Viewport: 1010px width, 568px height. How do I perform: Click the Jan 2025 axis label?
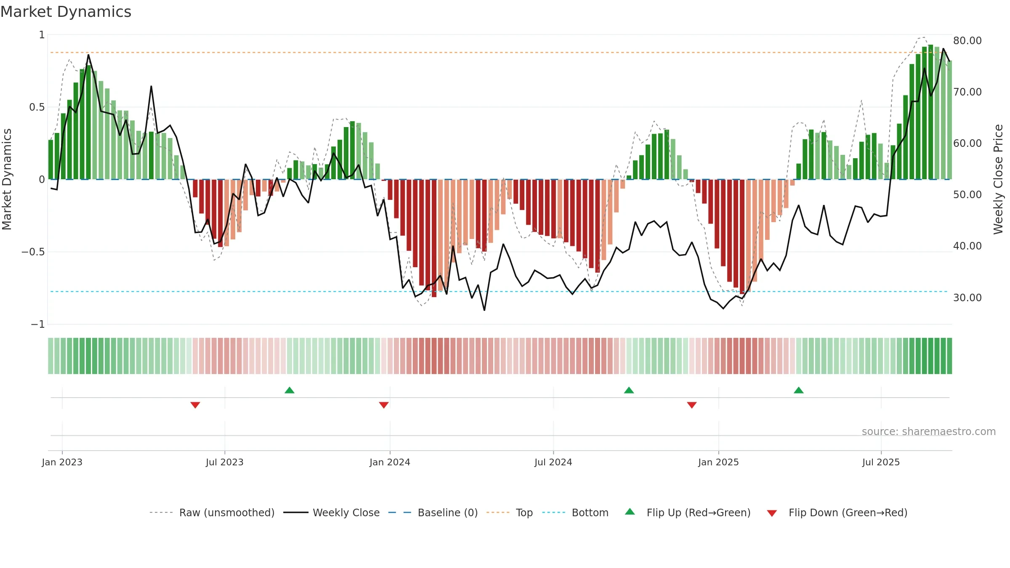click(719, 462)
